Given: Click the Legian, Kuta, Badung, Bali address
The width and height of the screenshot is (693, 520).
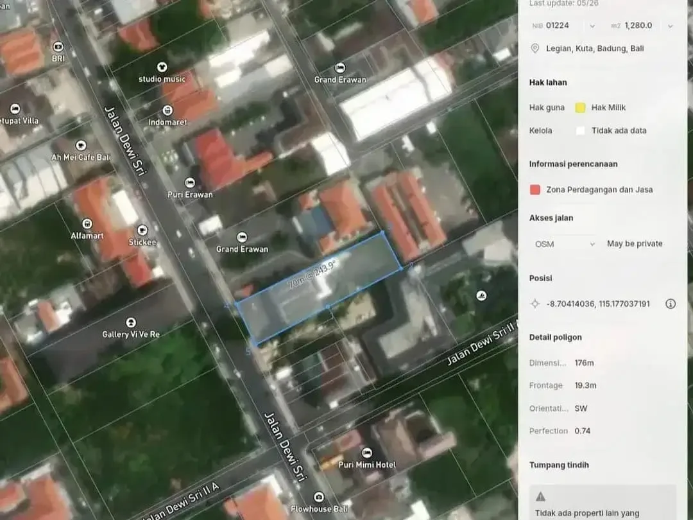Looking at the screenshot, I should 595,48.
